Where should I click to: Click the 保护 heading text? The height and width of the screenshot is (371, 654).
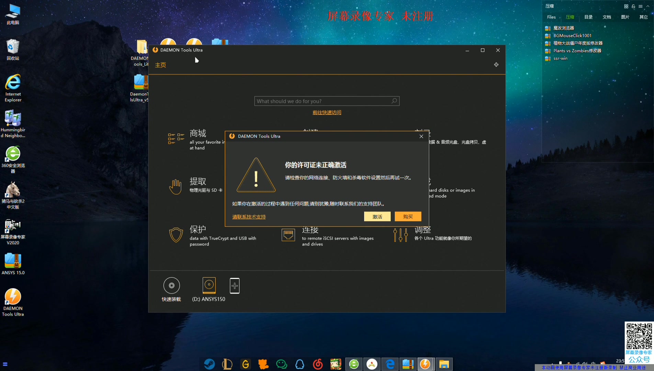[x=198, y=229]
